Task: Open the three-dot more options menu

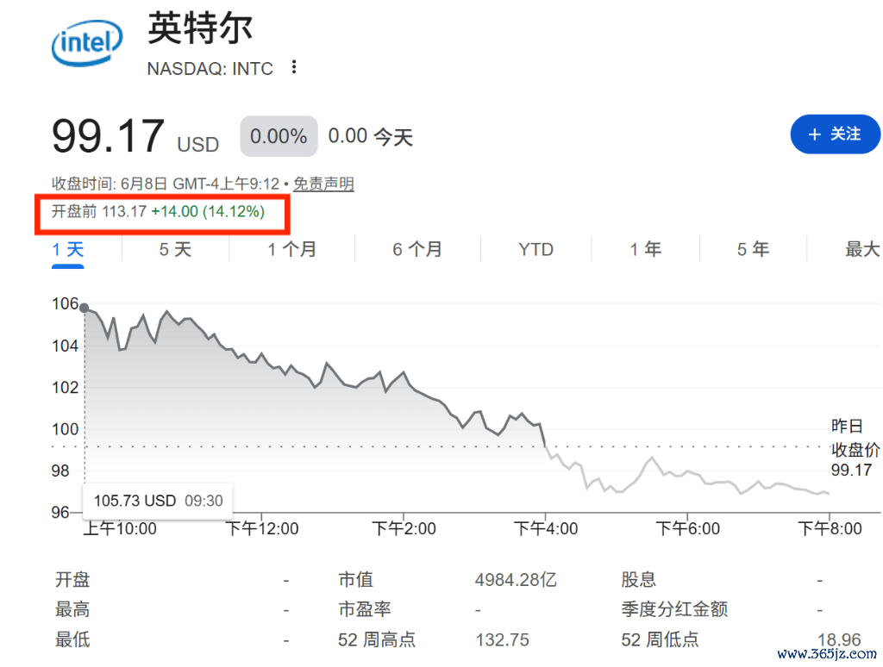Action: click(293, 67)
